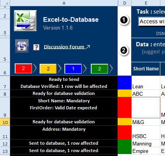Select row 7 header
This screenshot has height=156, width=165.
[5, 83]
